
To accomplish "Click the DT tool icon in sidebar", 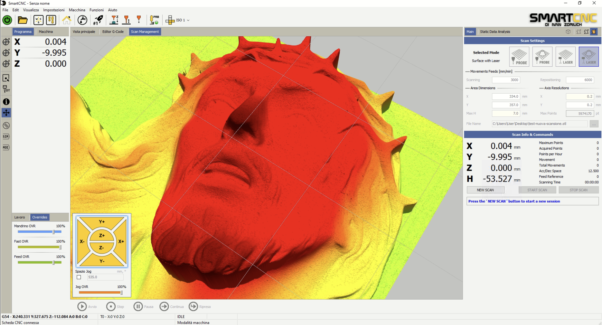I will (x=6, y=89).
